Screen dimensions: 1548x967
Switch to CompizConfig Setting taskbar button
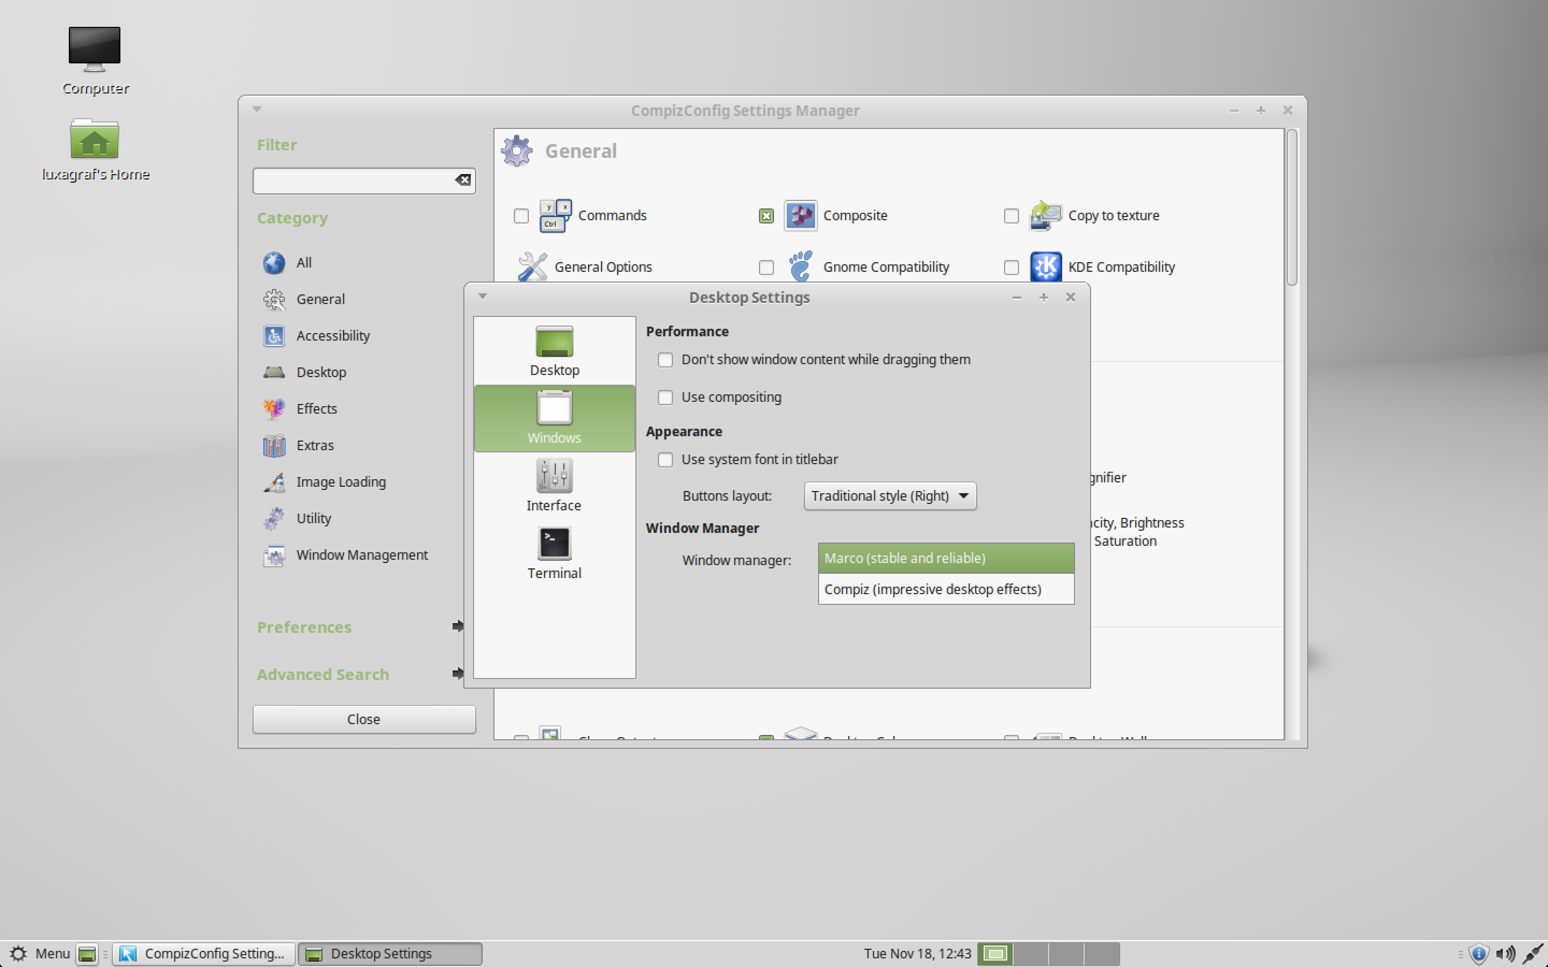point(203,954)
